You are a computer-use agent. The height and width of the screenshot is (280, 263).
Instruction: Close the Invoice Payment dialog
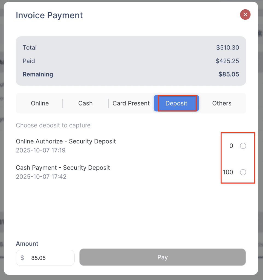(245, 14)
